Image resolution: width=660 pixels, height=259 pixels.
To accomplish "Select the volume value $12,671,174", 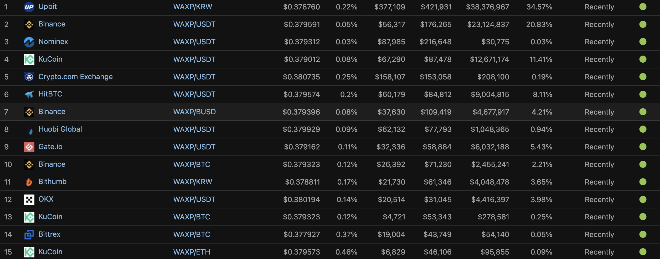I will (x=489, y=60).
